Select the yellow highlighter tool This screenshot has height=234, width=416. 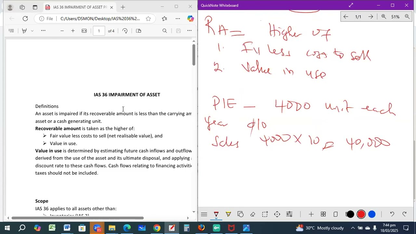pos(228,214)
